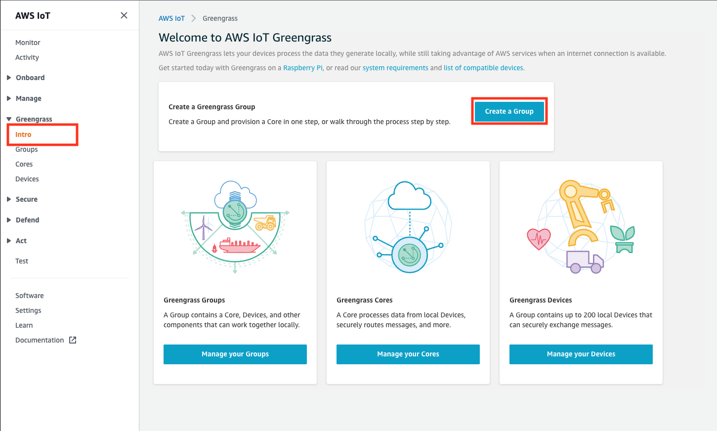
Task: Expand the Manage section arrow
Action: click(x=9, y=98)
